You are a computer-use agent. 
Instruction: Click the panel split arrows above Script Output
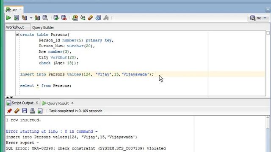[x=9, y=98]
